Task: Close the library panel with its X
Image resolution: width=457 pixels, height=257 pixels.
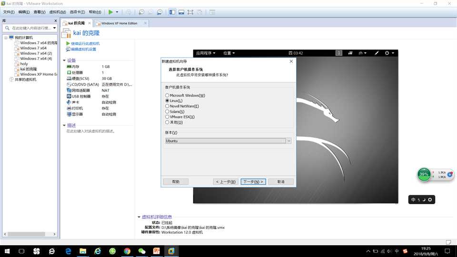Action: point(56,20)
